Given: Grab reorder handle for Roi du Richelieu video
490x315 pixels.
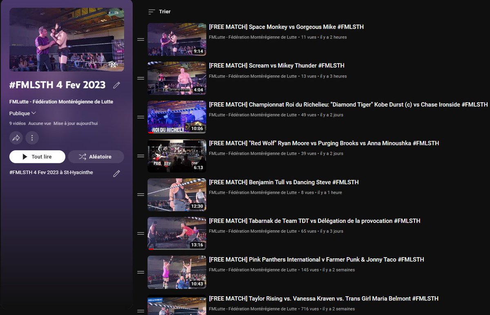Looking at the screenshot, I should point(140,117).
